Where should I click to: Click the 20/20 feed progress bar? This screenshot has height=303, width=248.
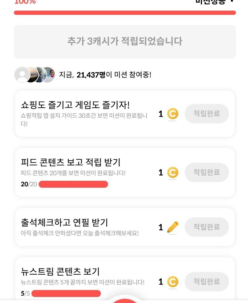coord(73,184)
